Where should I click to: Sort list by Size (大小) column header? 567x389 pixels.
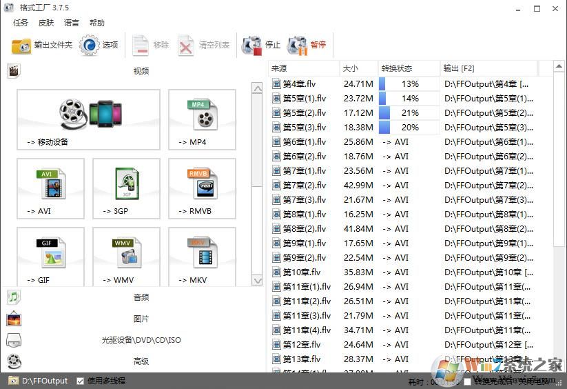point(358,68)
